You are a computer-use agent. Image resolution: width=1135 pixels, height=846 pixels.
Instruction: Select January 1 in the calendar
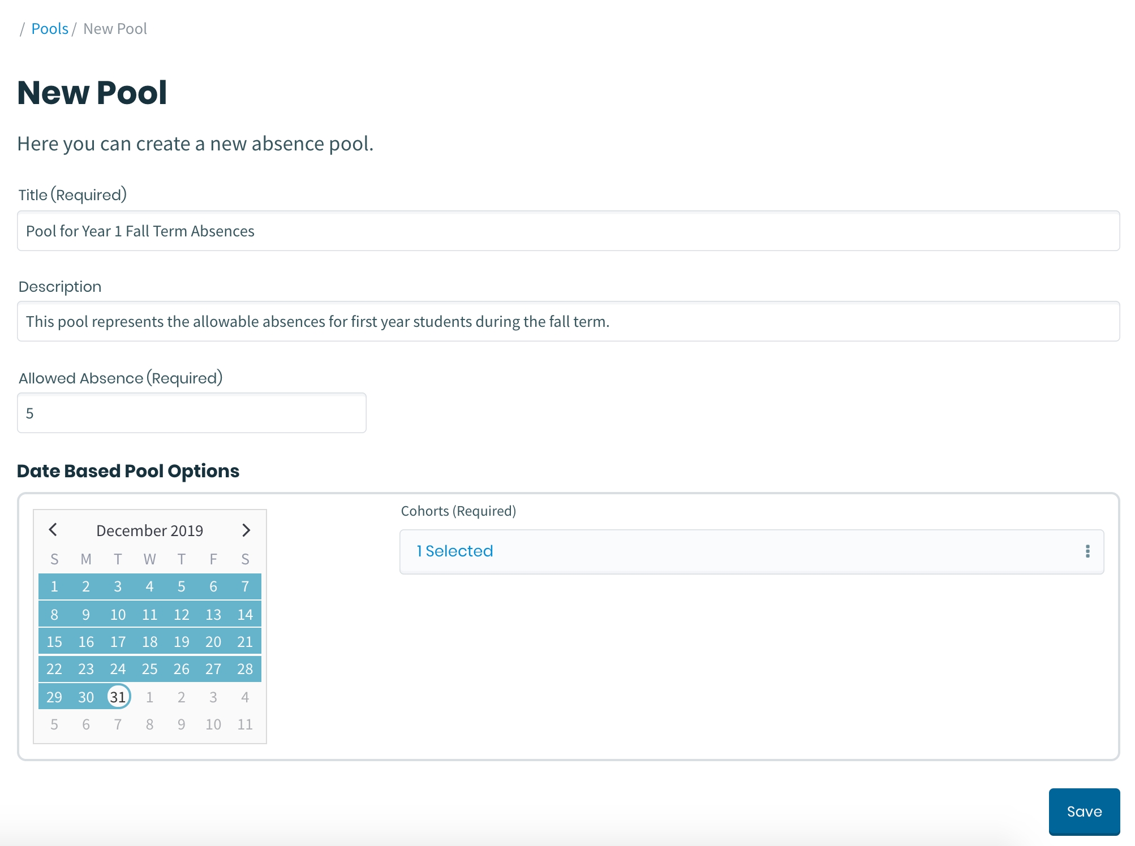(149, 697)
